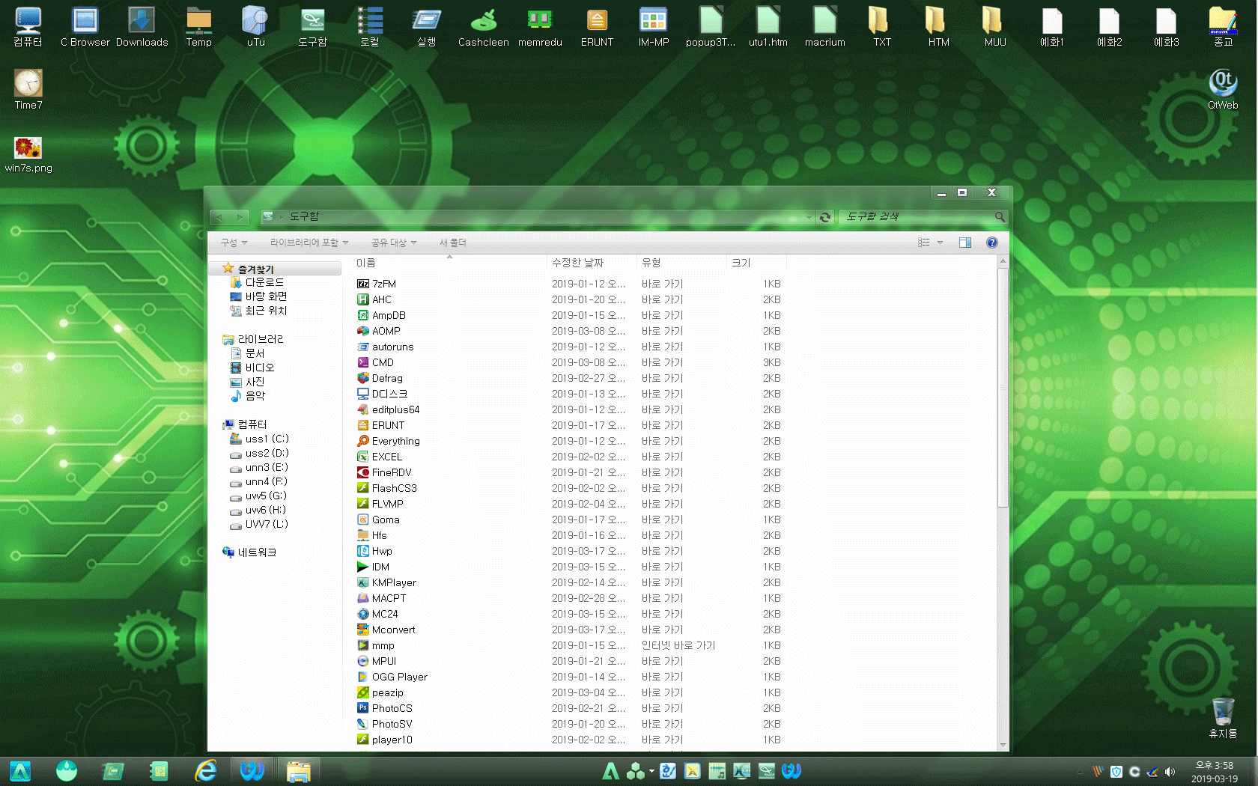This screenshot has width=1258, height=786.
Task: Open the file explorer taskbar button
Action: coord(298,771)
